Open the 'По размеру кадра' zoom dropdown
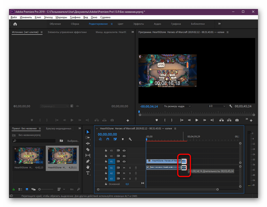The image size is (267, 207). (x=177, y=106)
